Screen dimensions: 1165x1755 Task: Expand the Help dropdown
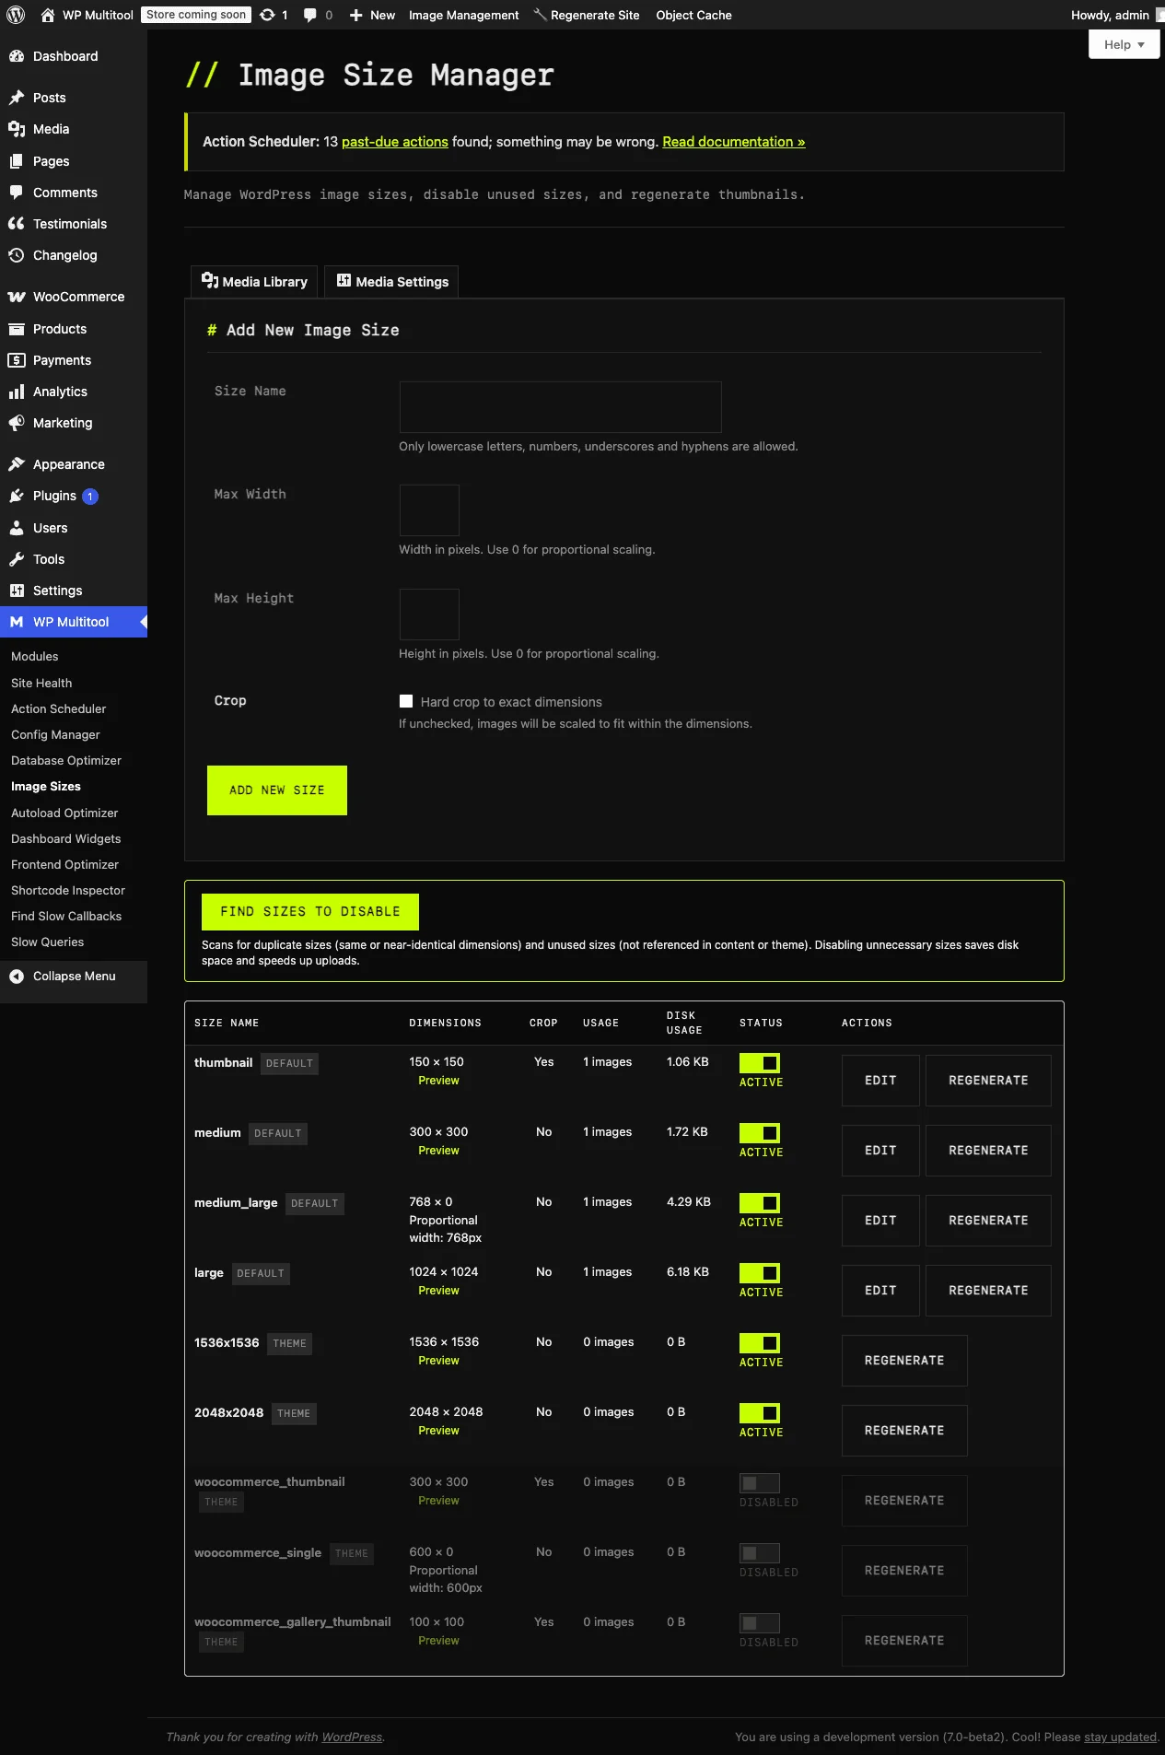tap(1124, 44)
